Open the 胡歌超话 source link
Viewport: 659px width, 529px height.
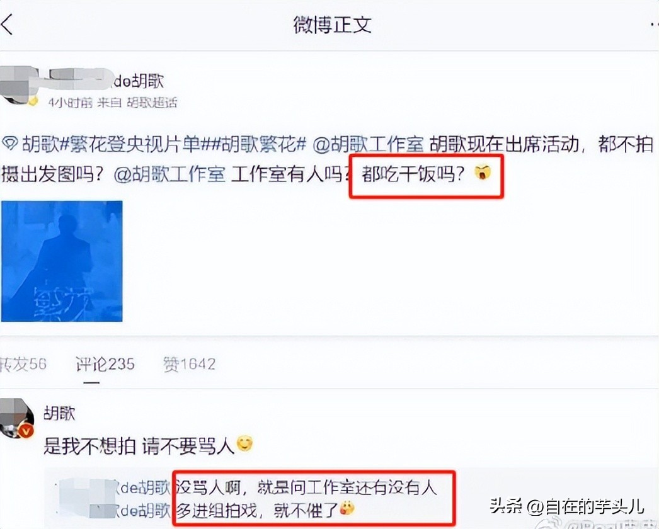(152, 103)
